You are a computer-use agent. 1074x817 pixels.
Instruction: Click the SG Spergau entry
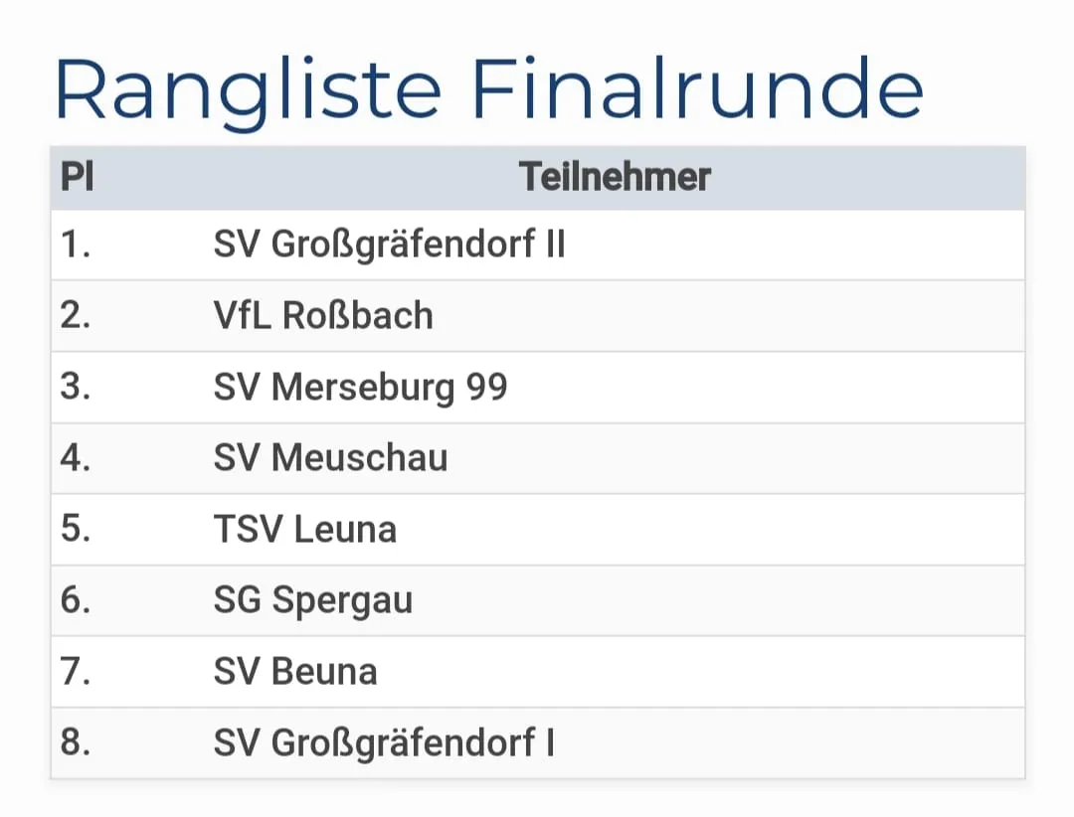coord(312,601)
